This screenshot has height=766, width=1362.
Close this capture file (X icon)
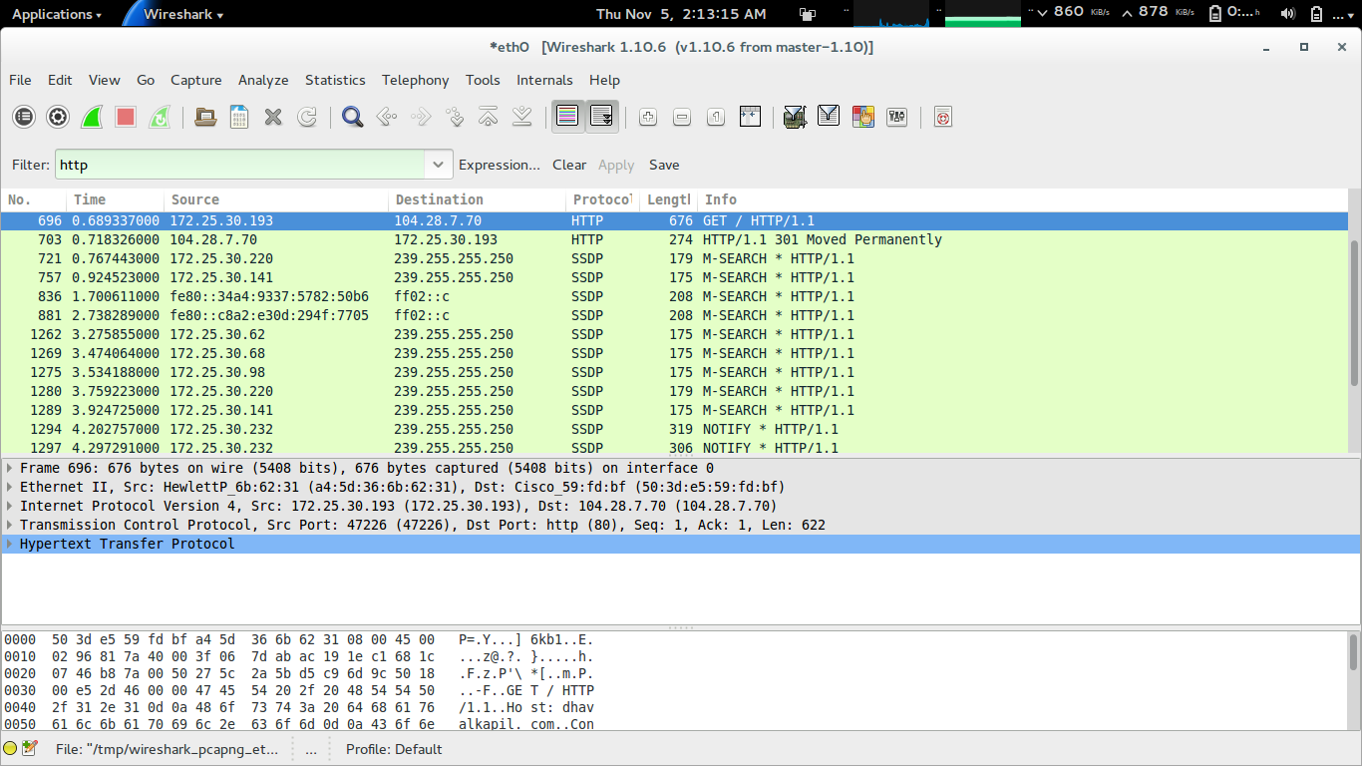(x=273, y=117)
